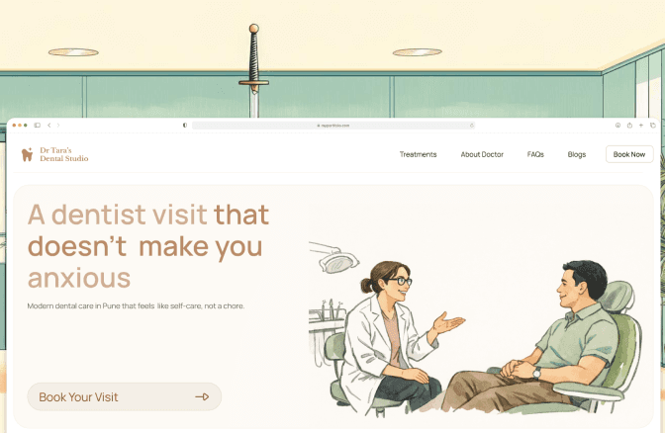Go to the FAQs page

coord(535,154)
